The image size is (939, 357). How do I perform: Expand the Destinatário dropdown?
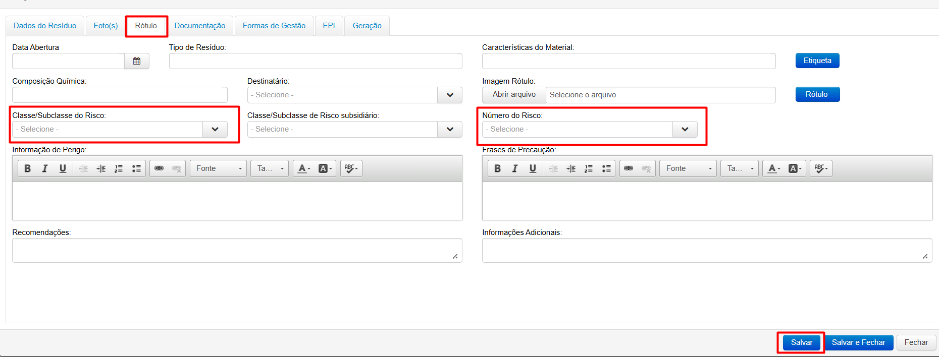pos(450,95)
